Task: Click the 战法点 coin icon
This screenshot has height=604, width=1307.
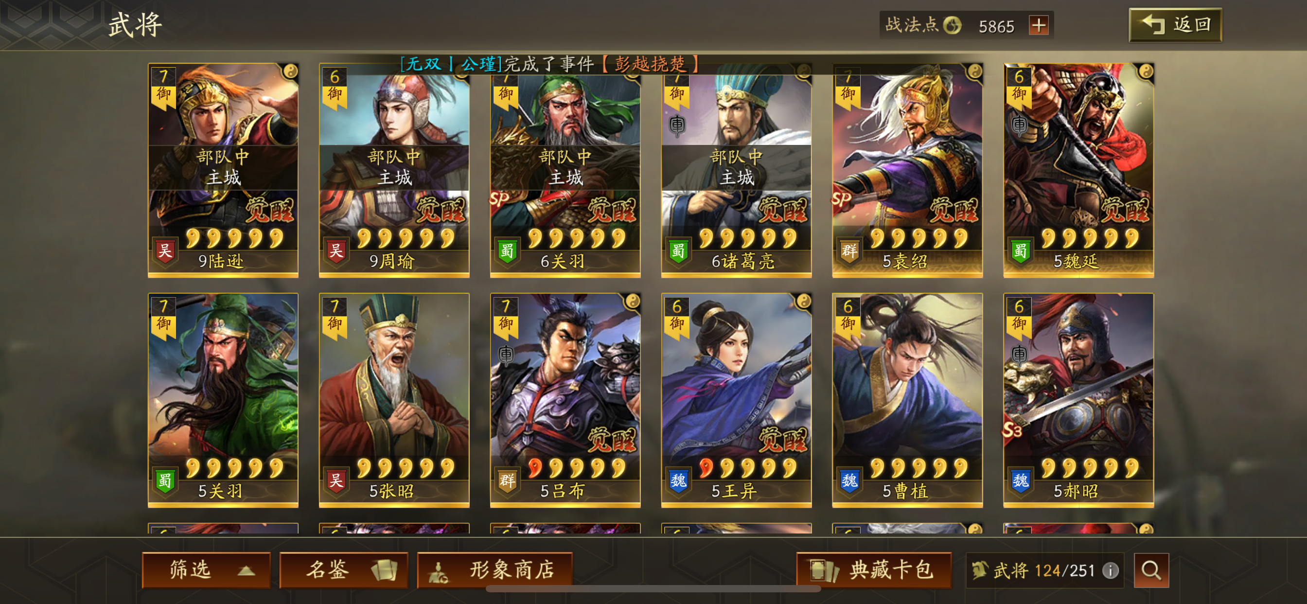Action: (x=953, y=25)
